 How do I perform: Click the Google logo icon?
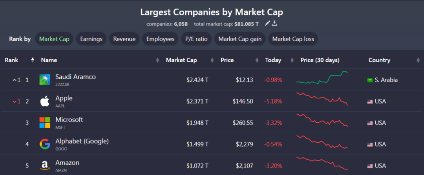tap(45, 144)
